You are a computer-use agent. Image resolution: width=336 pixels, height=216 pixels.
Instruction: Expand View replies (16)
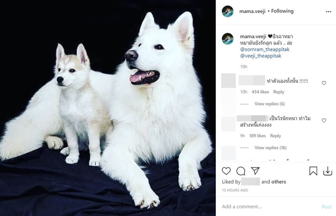[x=270, y=148]
